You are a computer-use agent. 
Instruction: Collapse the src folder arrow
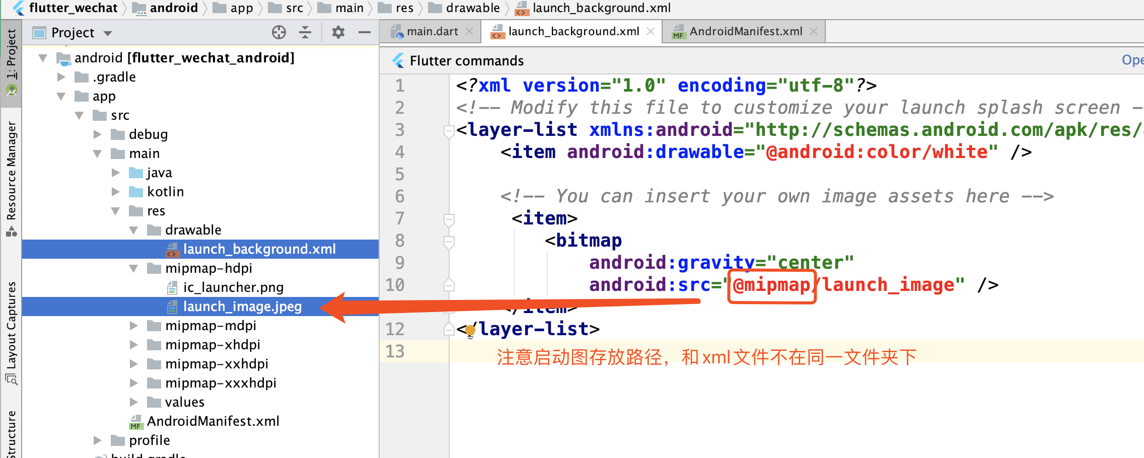(79, 115)
